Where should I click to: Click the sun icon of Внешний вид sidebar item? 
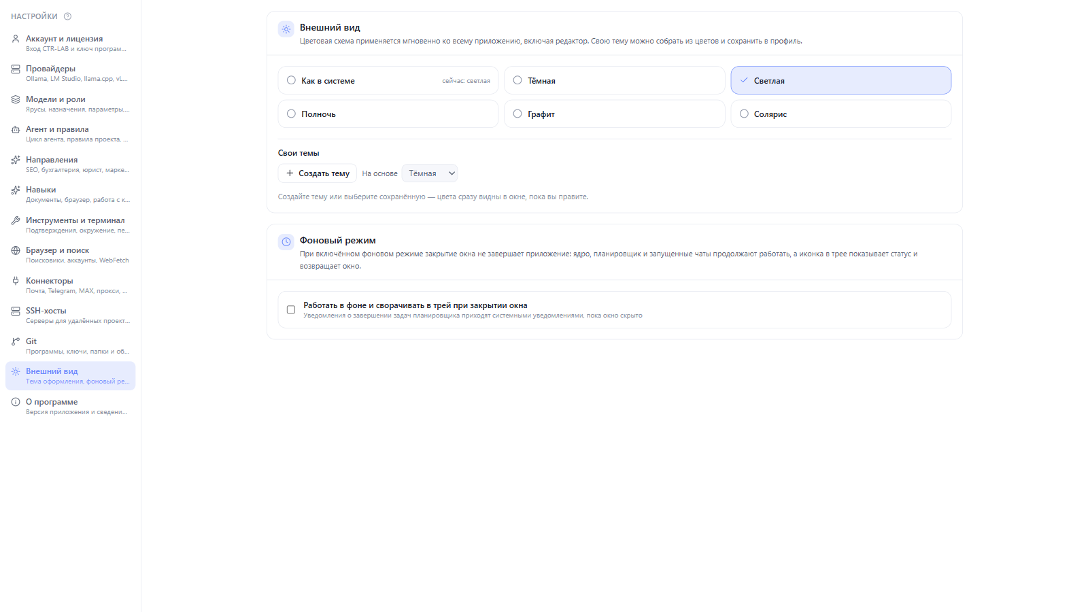tap(16, 371)
